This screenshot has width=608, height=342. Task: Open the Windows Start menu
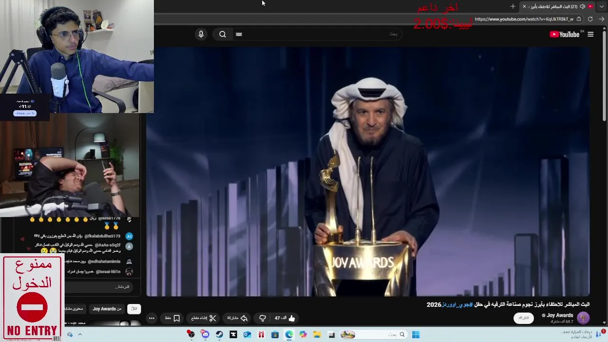(416, 335)
